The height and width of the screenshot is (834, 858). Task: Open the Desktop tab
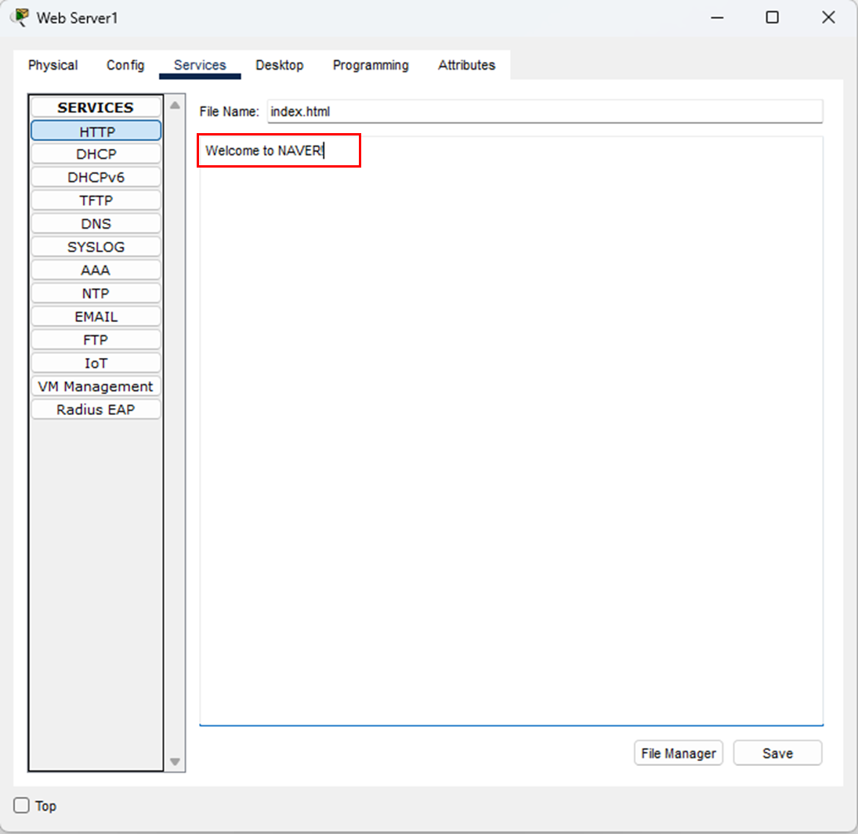click(279, 65)
